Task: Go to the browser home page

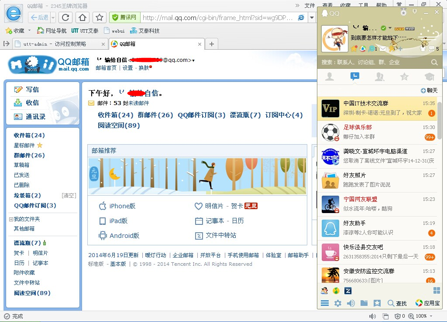Action: [x=83, y=17]
